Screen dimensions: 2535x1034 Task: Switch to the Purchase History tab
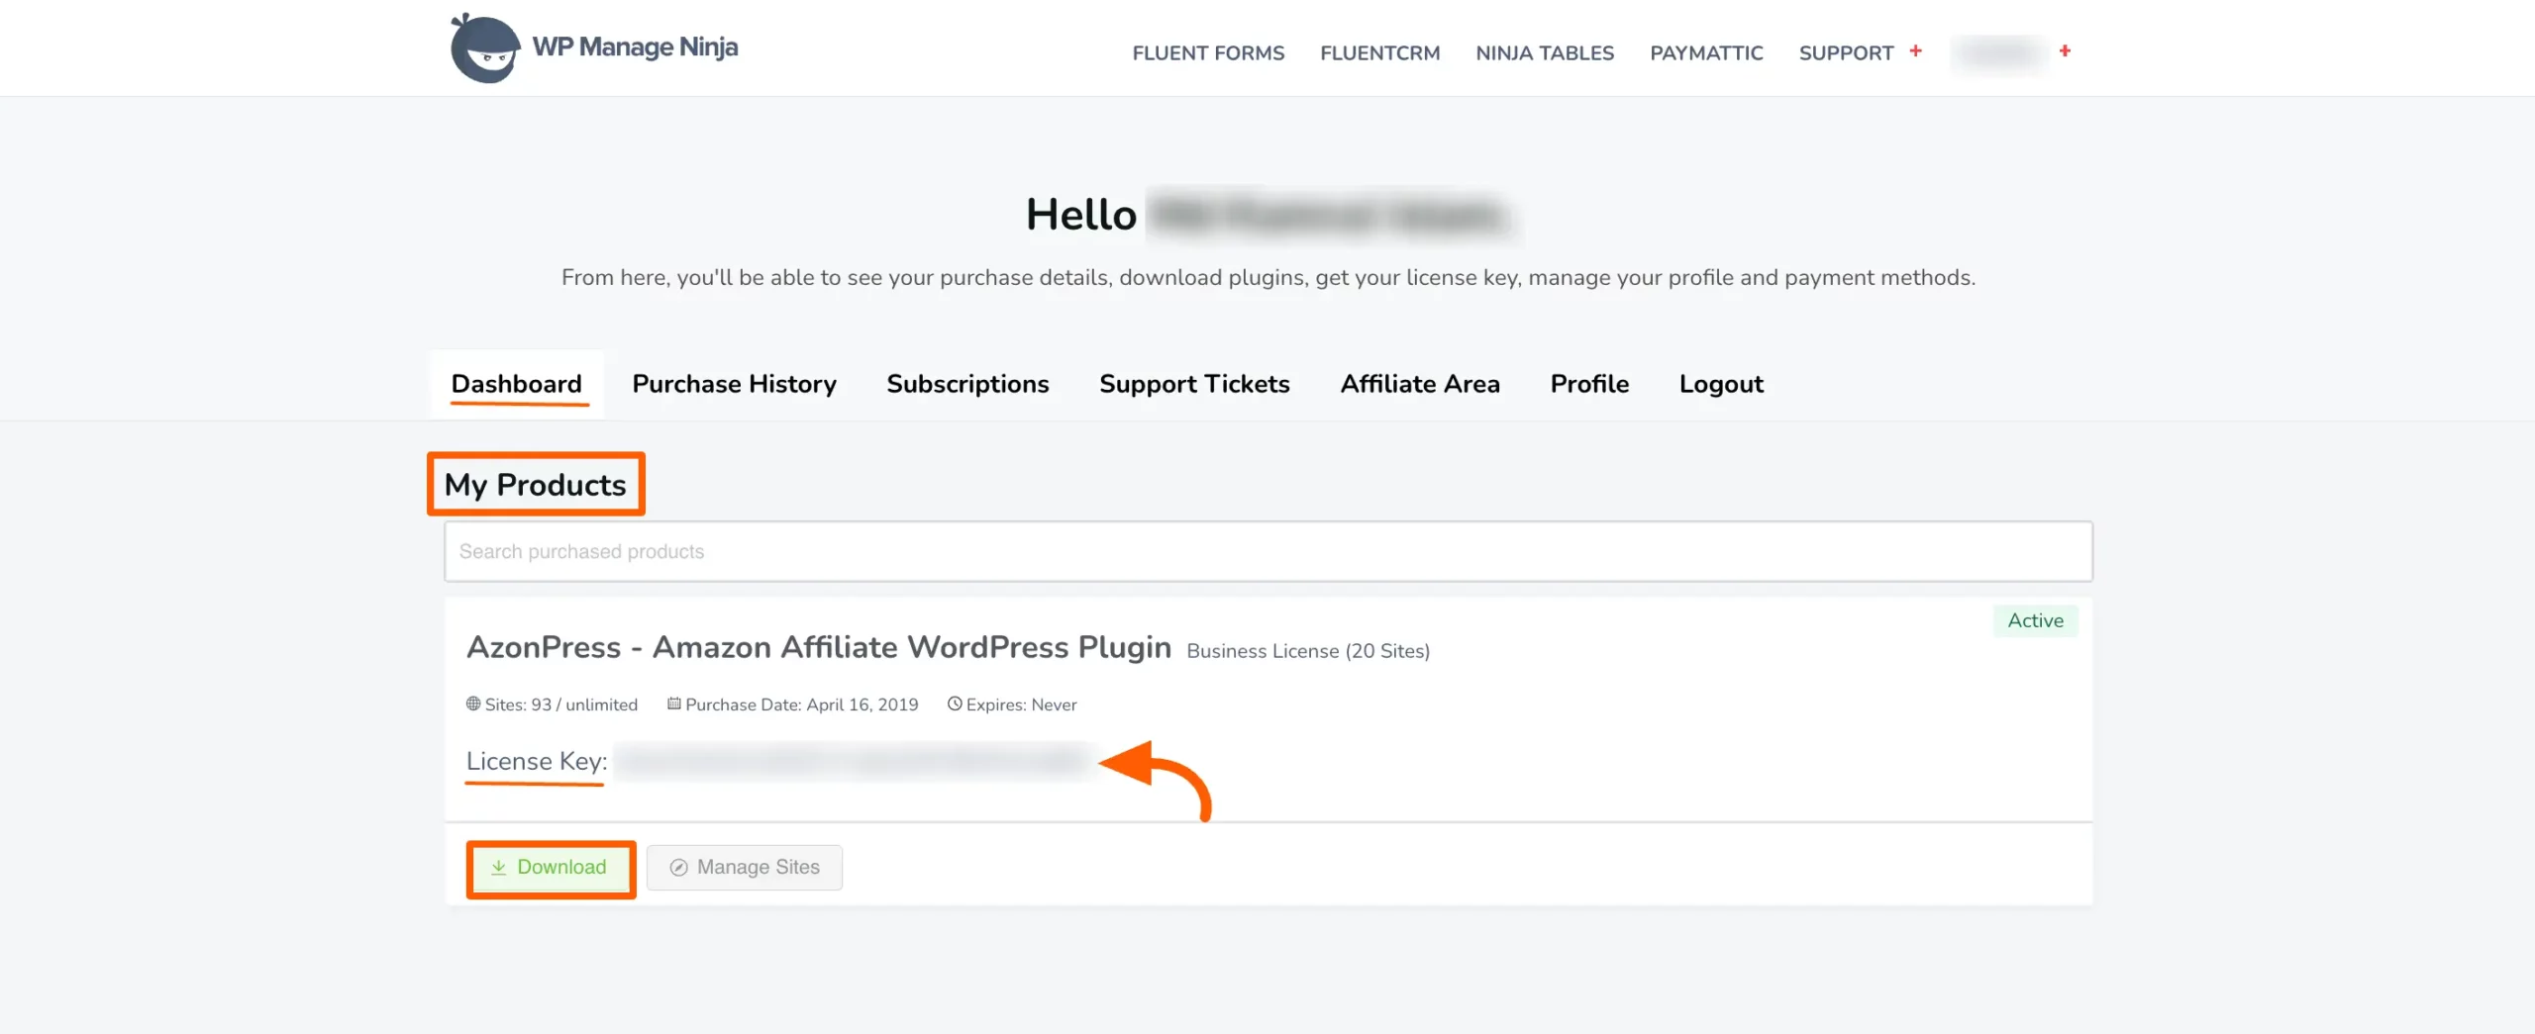coord(734,384)
